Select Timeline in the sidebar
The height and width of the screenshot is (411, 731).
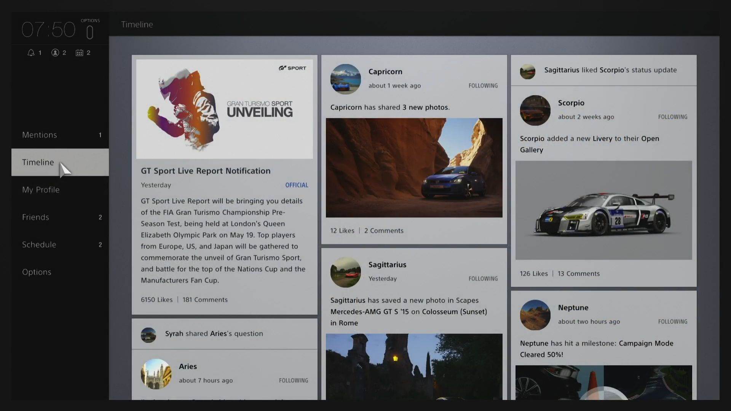click(60, 162)
